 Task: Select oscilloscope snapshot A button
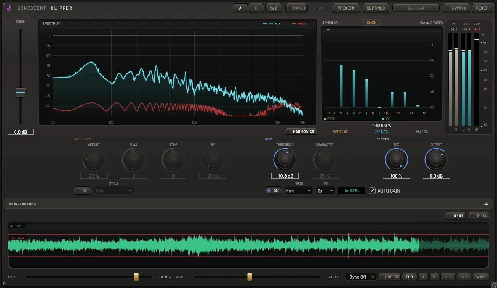(x=423, y=277)
